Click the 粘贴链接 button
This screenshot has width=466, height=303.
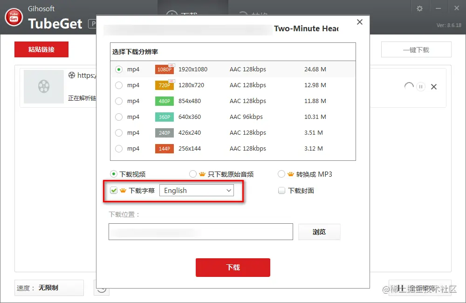pyautogui.click(x=41, y=49)
